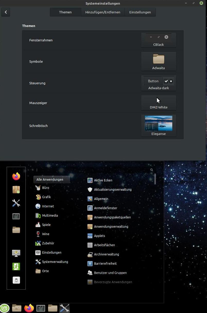The height and width of the screenshot is (313, 207).
Task: Launch Firefox from the bottom panel
Action: click(29, 308)
